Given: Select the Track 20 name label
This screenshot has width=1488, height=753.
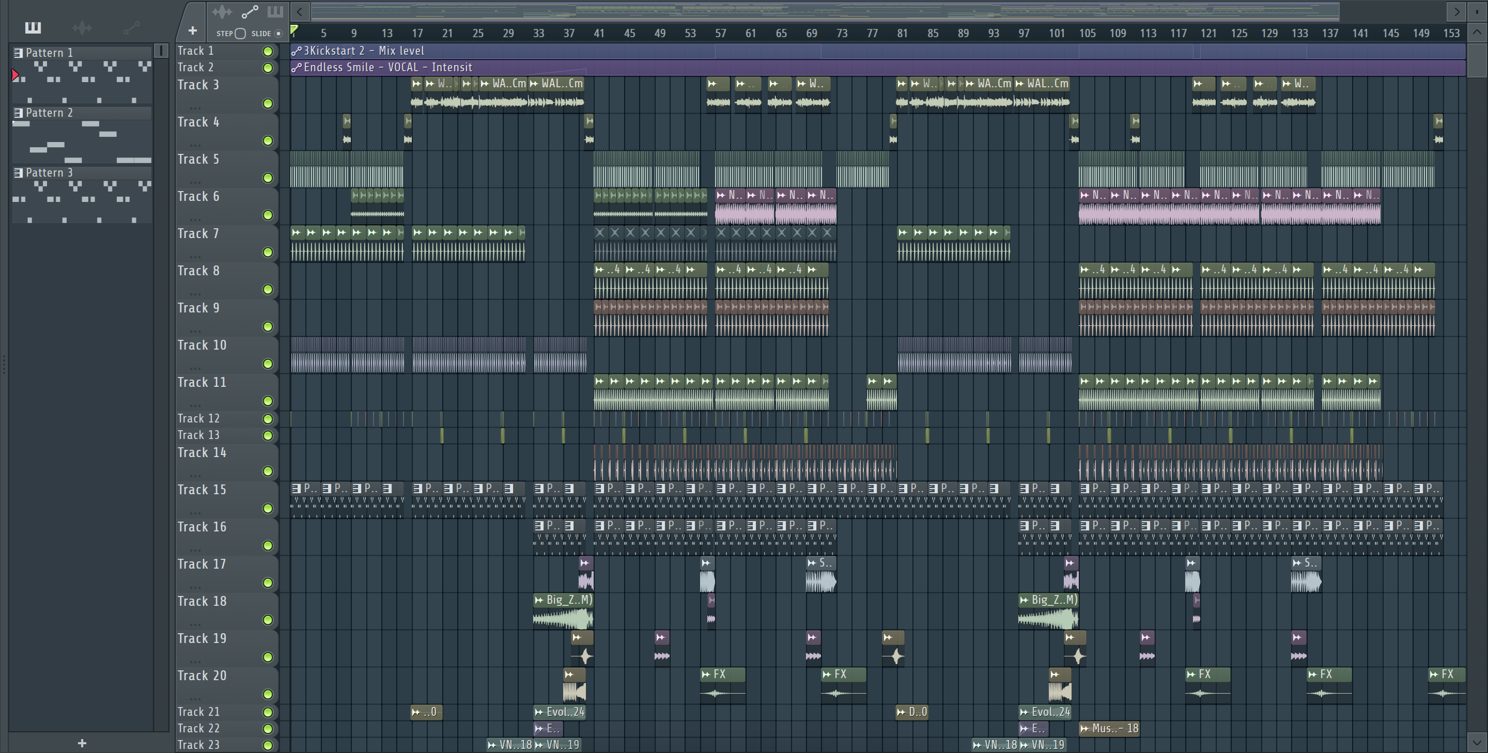Looking at the screenshot, I should 202,676.
